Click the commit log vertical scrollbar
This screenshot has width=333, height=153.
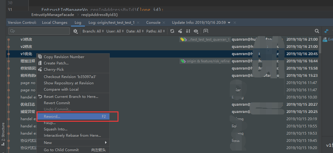pos(320,45)
